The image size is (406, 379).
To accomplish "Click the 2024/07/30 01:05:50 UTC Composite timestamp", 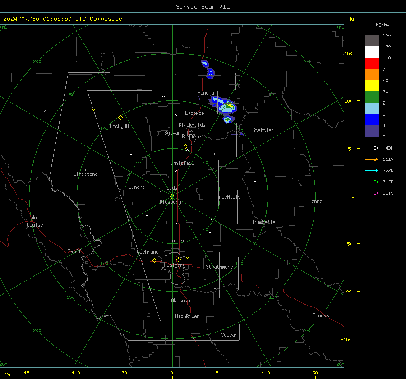I will click(63, 19).
